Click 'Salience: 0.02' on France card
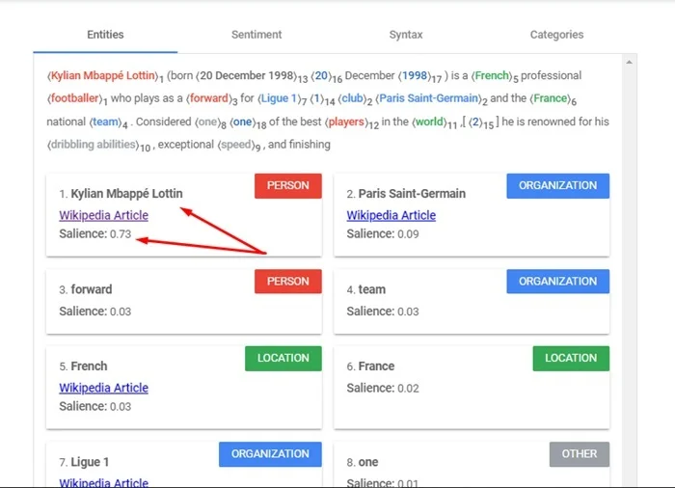The height and width of the screenshot is (488, 675). click(383, 388)
